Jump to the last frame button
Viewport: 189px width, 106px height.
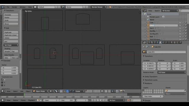(106, 100)
